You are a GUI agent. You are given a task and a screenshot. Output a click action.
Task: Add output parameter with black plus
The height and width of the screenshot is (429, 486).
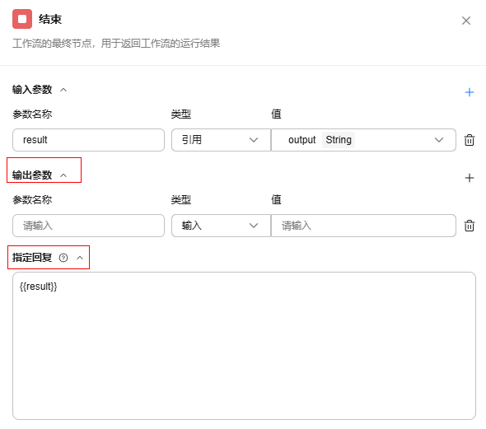click(x=470, y=178)
